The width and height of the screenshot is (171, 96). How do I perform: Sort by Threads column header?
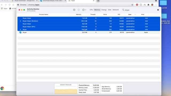point(93,14)
